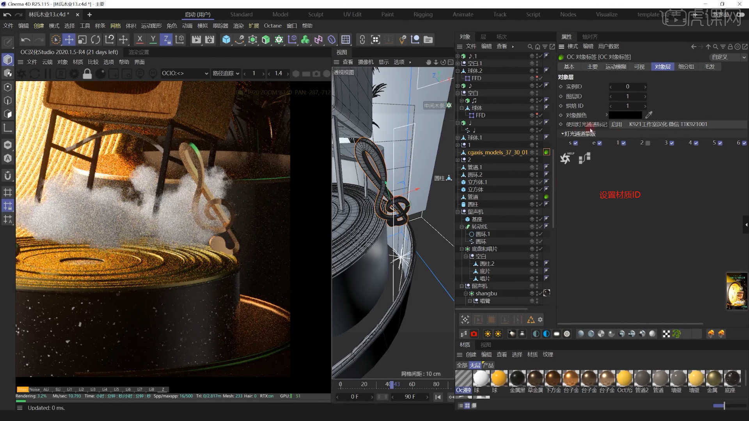Image resolution: width=749 pixels, height=421 pixels.
Task: Click the purple deformer bend icon
Action: point(332,39)
